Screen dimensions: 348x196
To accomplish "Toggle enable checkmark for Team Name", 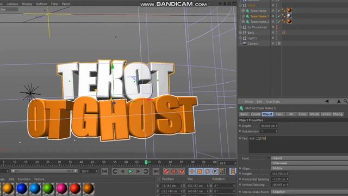I will coord(279,11).
